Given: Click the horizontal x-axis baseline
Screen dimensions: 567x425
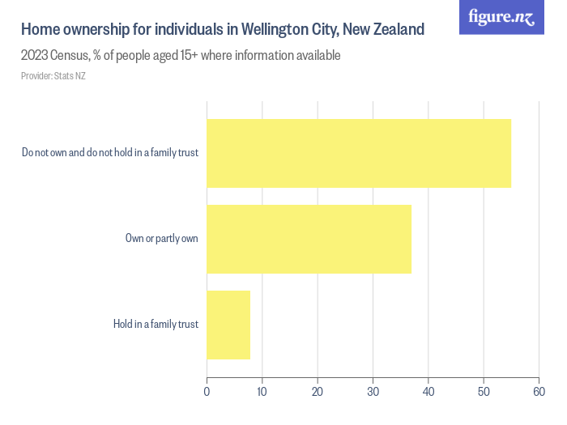Looking at the screenshot, I should coord(373,378).
